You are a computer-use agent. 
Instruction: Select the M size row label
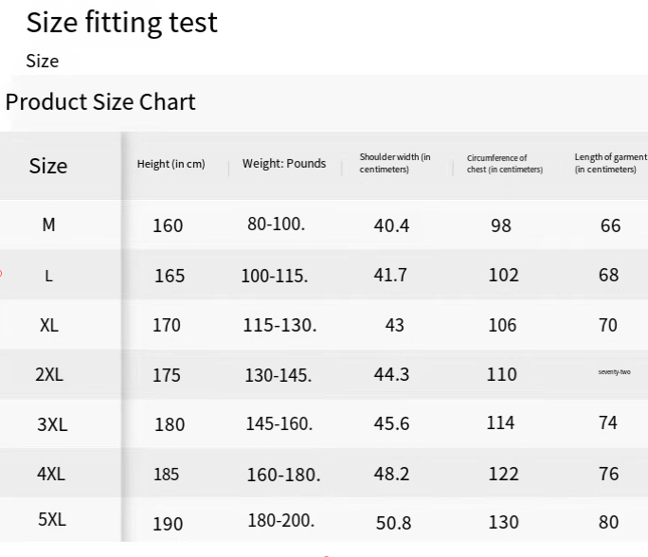pyautogui.click(x=49, y=225)
